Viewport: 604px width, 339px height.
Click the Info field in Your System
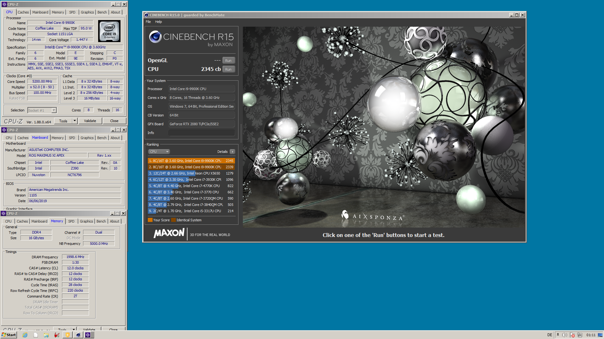click(201, 133)
